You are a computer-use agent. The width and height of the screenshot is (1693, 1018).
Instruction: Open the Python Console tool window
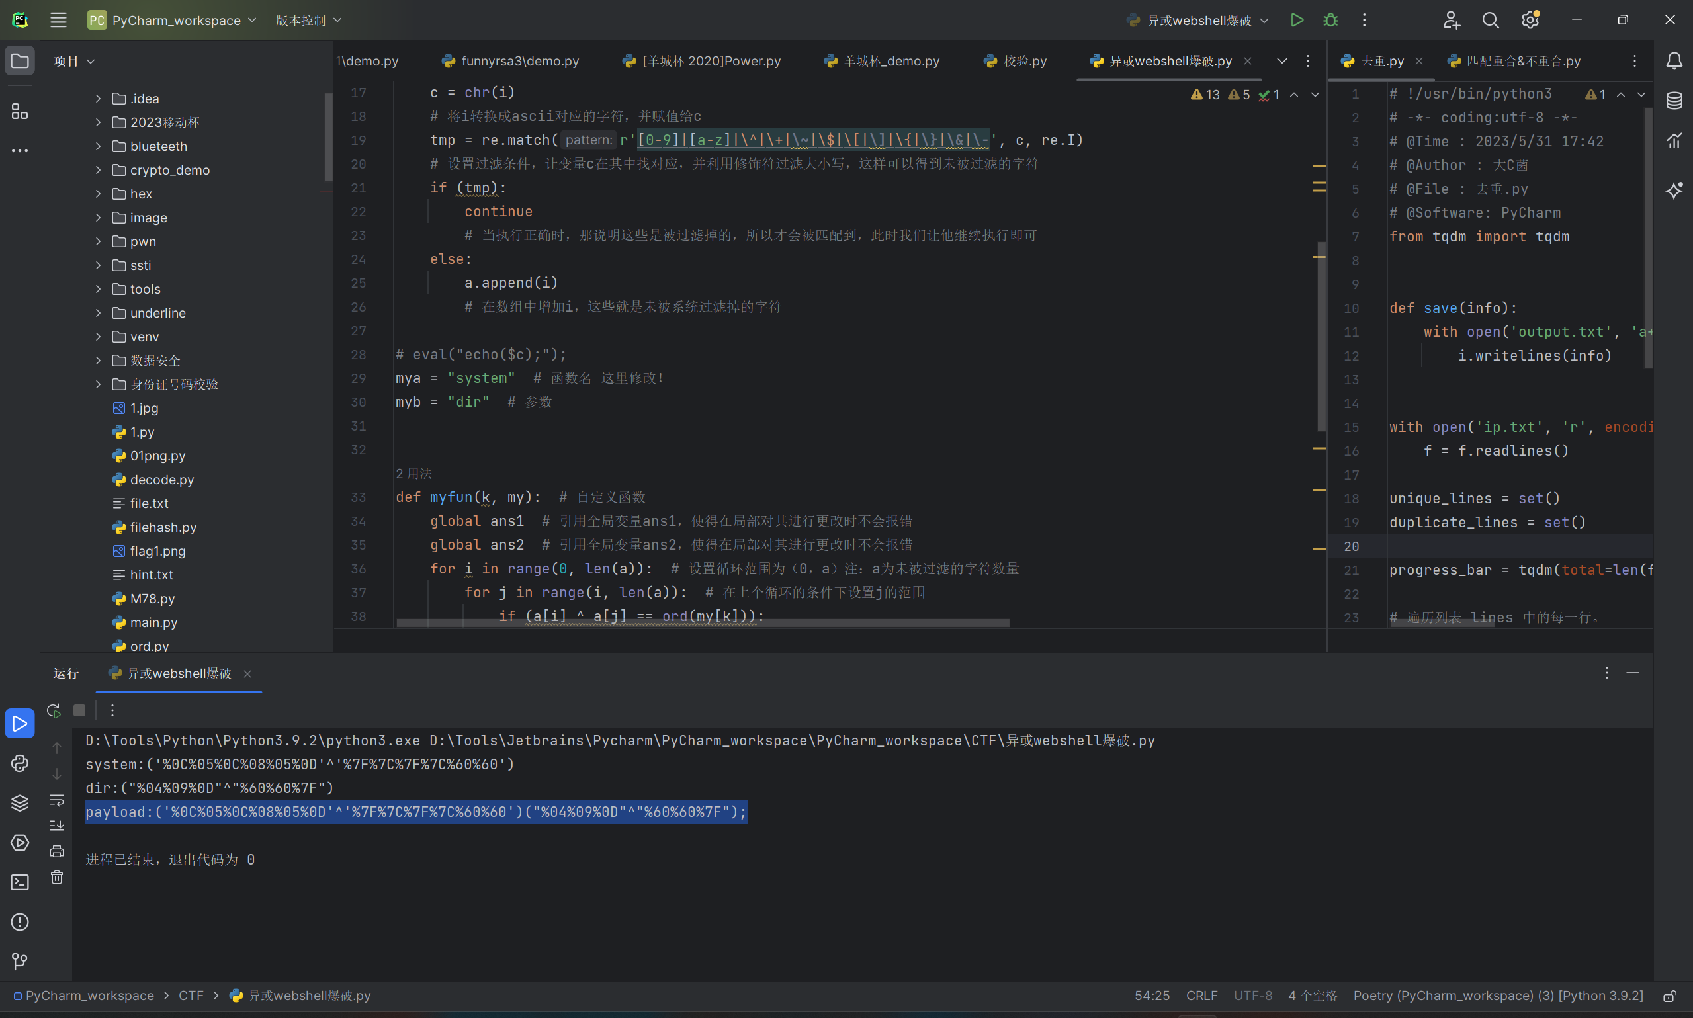tap(20, 763)
